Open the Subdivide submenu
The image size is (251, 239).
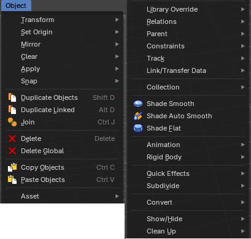click(188, 186)
